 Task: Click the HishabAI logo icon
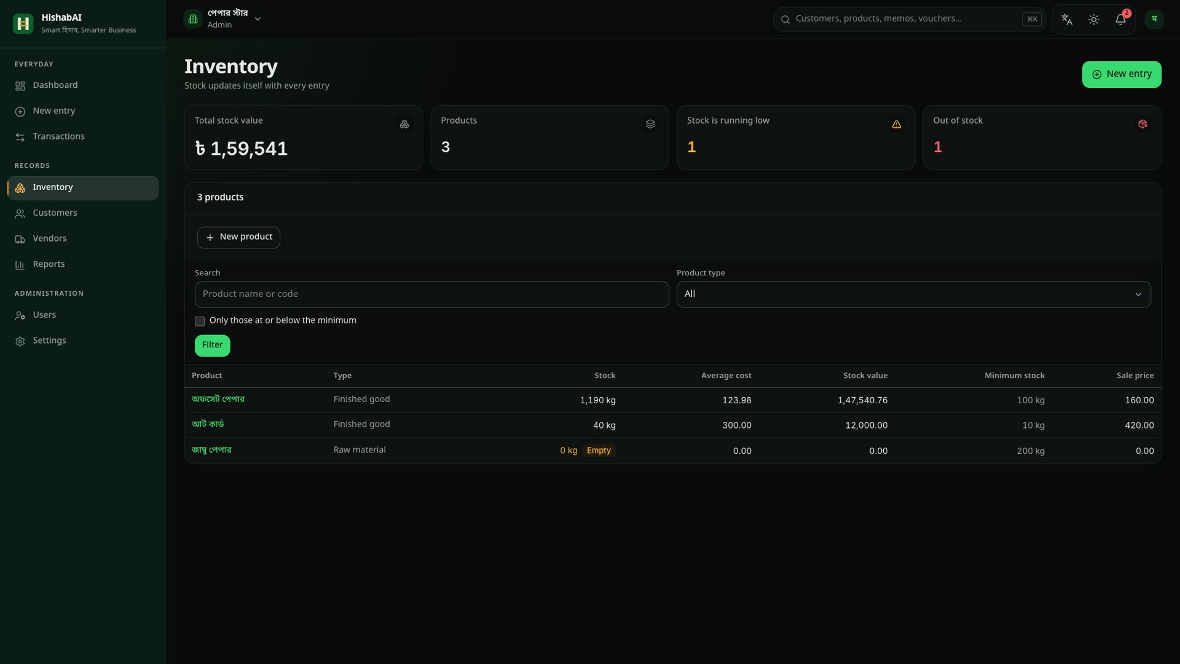coord(23,23)
